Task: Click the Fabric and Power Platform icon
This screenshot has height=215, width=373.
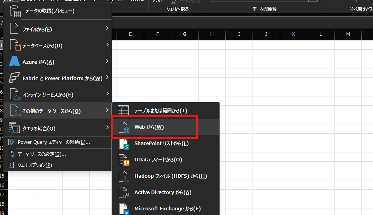Action: pyautogui.click(x=14, y=78)
